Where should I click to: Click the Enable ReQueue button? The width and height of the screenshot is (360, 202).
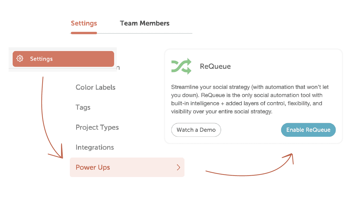(308, 130)
